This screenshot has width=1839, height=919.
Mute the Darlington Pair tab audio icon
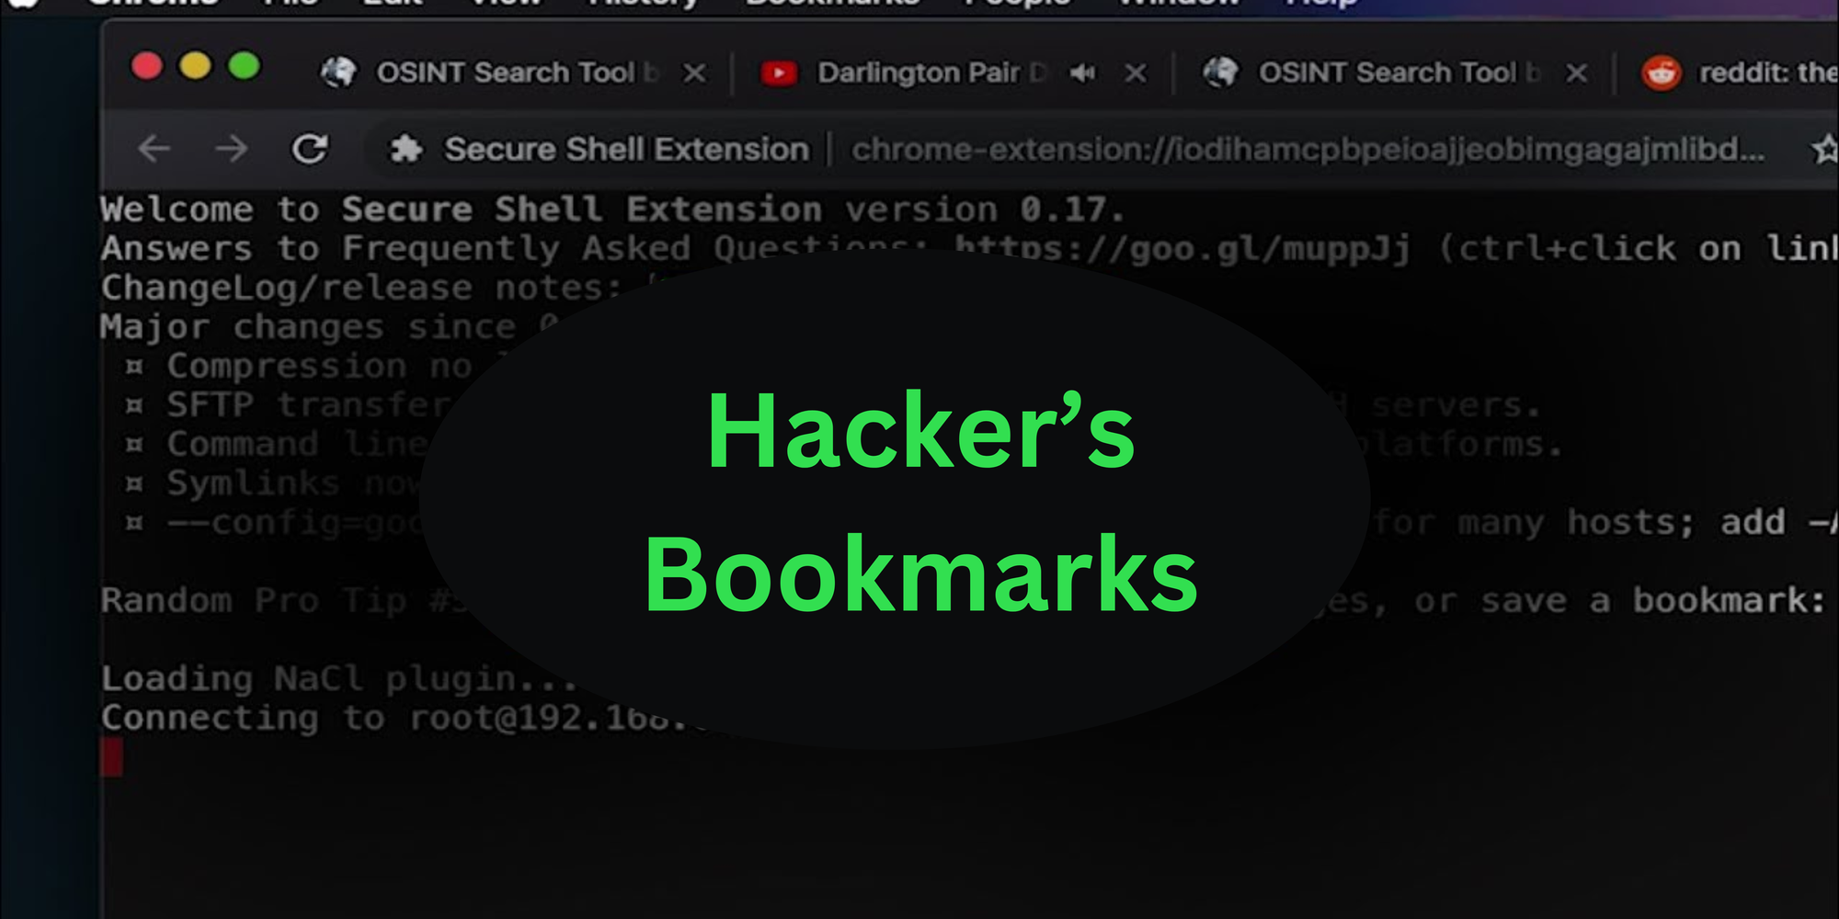(1082, 73)
